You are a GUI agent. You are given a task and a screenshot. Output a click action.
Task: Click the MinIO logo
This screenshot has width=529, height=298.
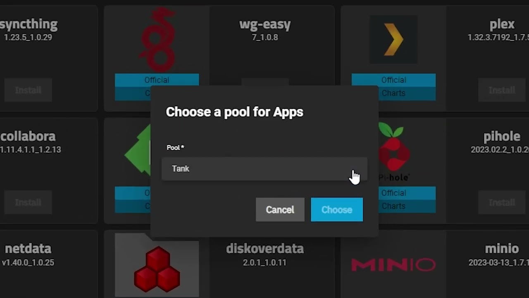tap(393, 264)
